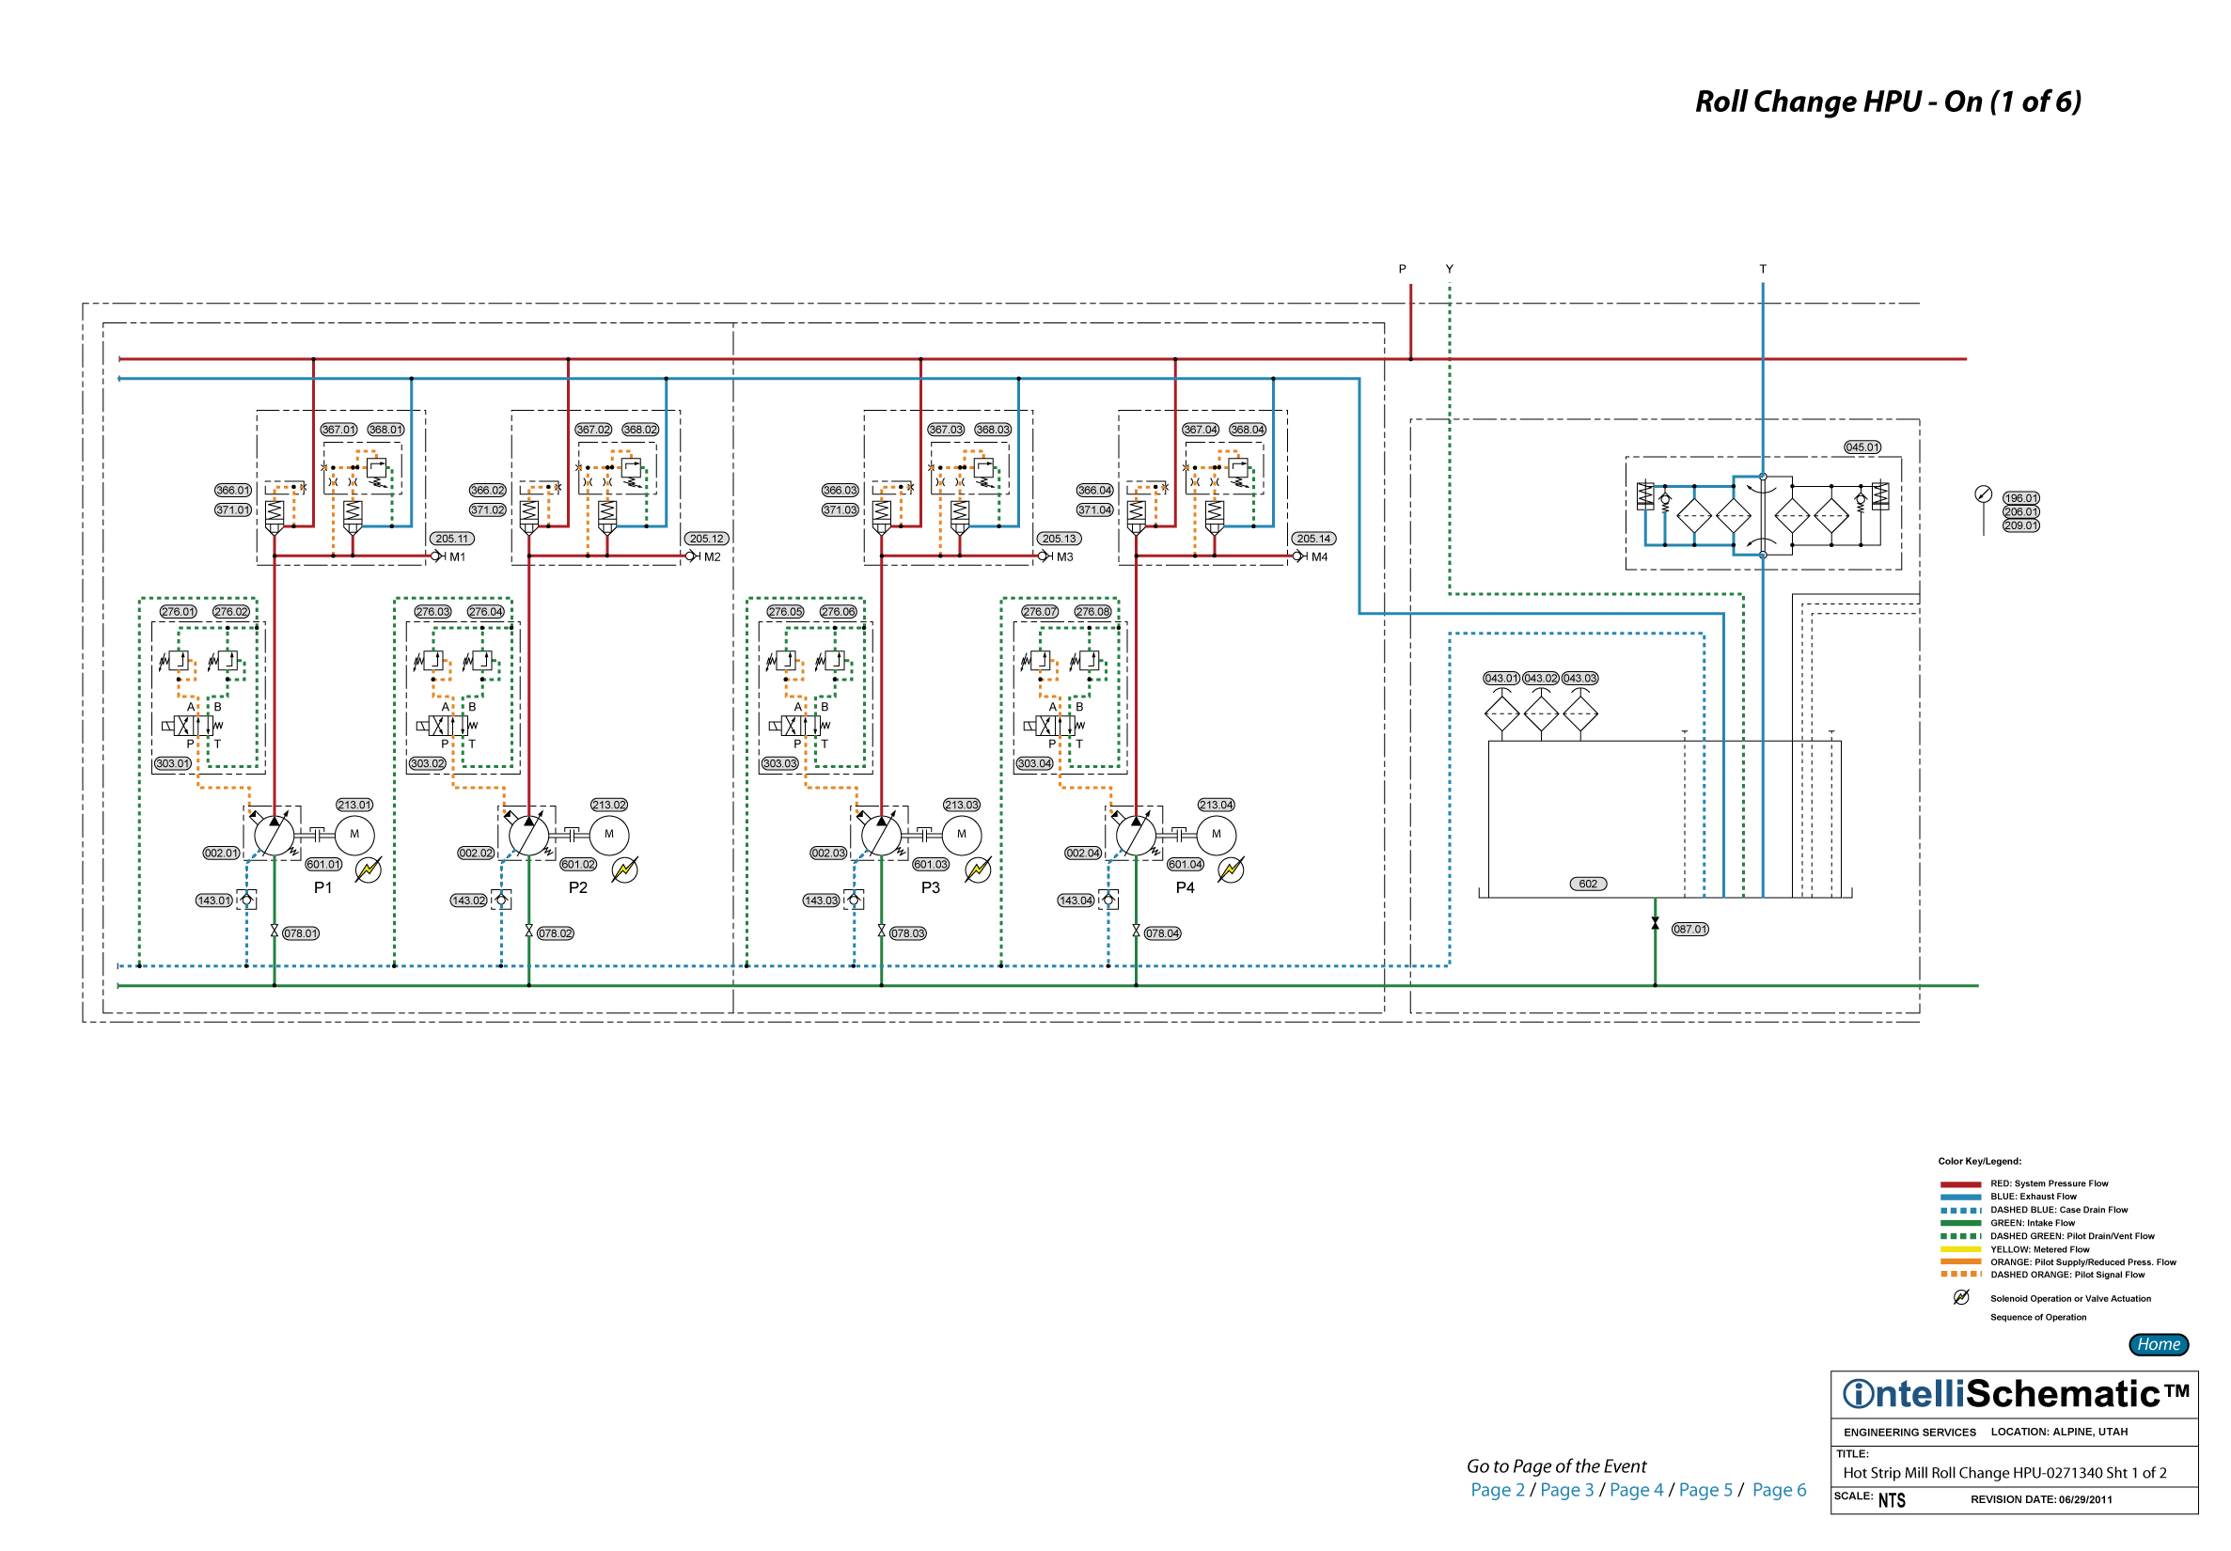Click the solenoid operation legend icon

(1961, 1298)
